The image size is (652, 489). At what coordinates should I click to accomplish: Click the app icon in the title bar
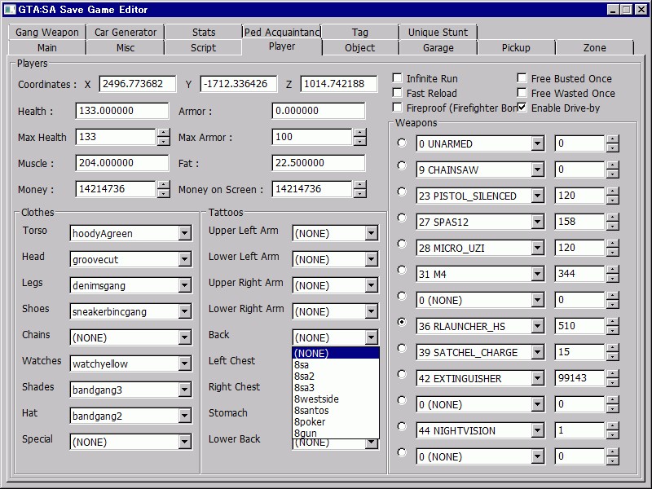pyautogui.click(x=9, y=9)
